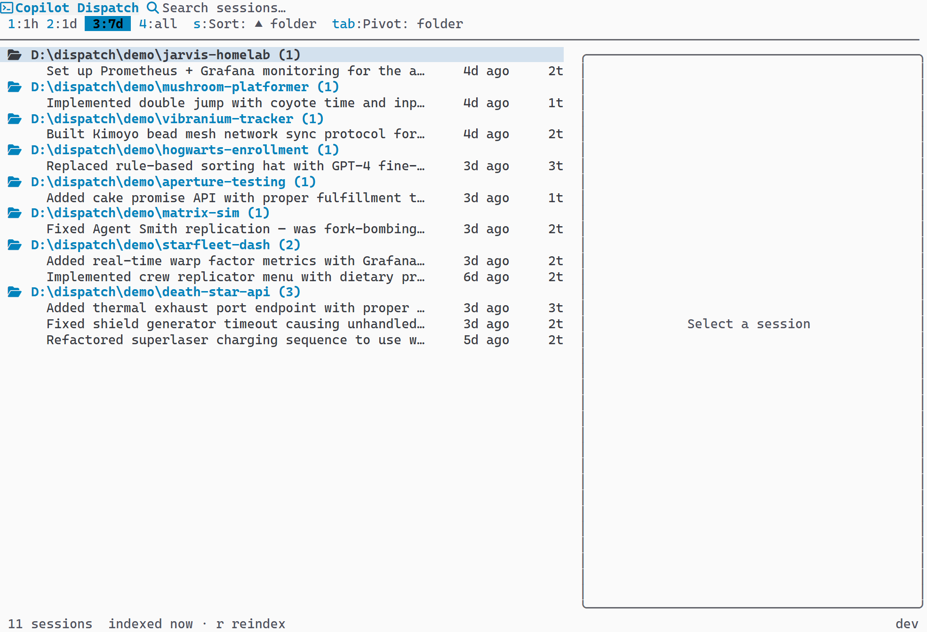
Task: Click the magnifier icon to search sessions
Action: [x=152, y=8]
